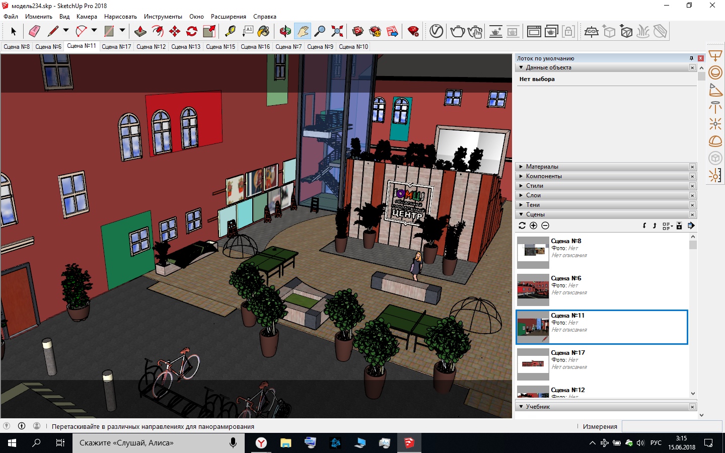Expand the Материалы panel
The image size is (725, 453).
[521, 167]
